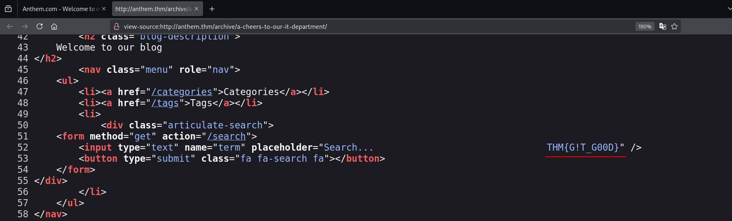Screen dimensions: 732x221
Task: Reset the 190% zoom level indicator
Action: [645, 26]
